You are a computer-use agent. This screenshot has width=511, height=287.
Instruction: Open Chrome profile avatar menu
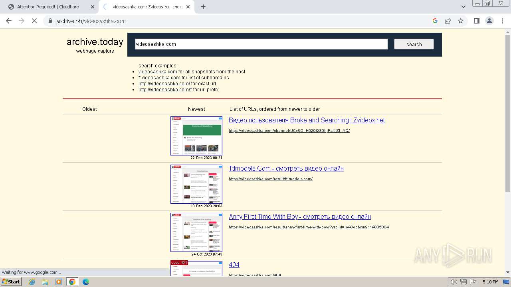tap(489, 21)
